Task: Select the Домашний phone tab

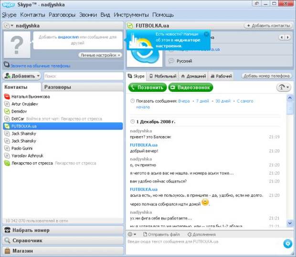Action: (193, 76)
